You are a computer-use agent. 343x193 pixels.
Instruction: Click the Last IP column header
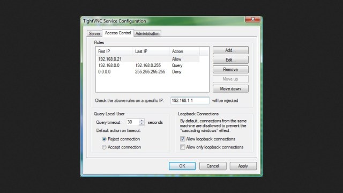click(x=151, y=51)
